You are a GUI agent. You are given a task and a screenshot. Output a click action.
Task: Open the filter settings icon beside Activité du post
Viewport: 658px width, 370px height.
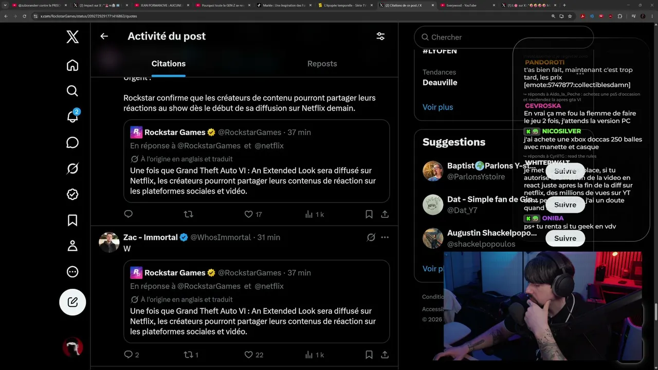(x=380, y=36)
